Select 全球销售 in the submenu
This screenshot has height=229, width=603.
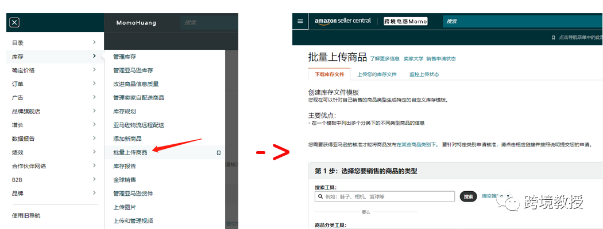[x=125, y=180]
